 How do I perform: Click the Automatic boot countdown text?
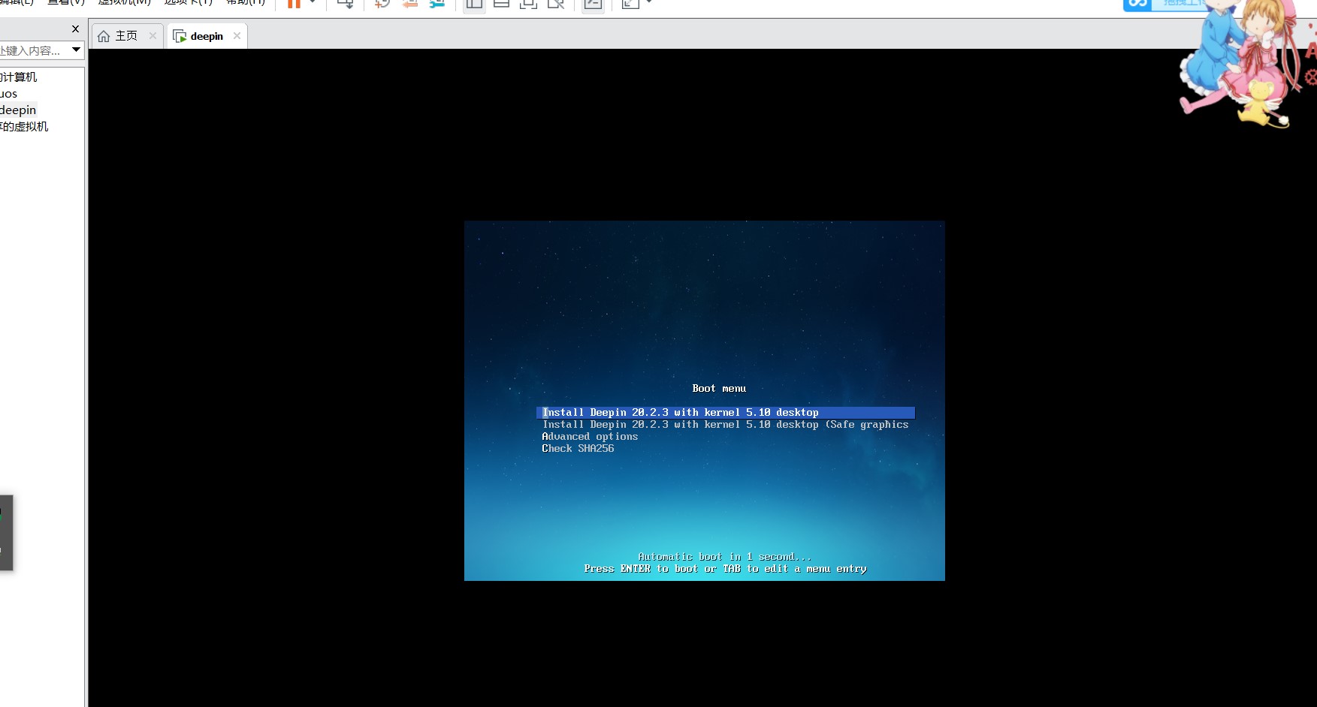(x=725, y=557)
